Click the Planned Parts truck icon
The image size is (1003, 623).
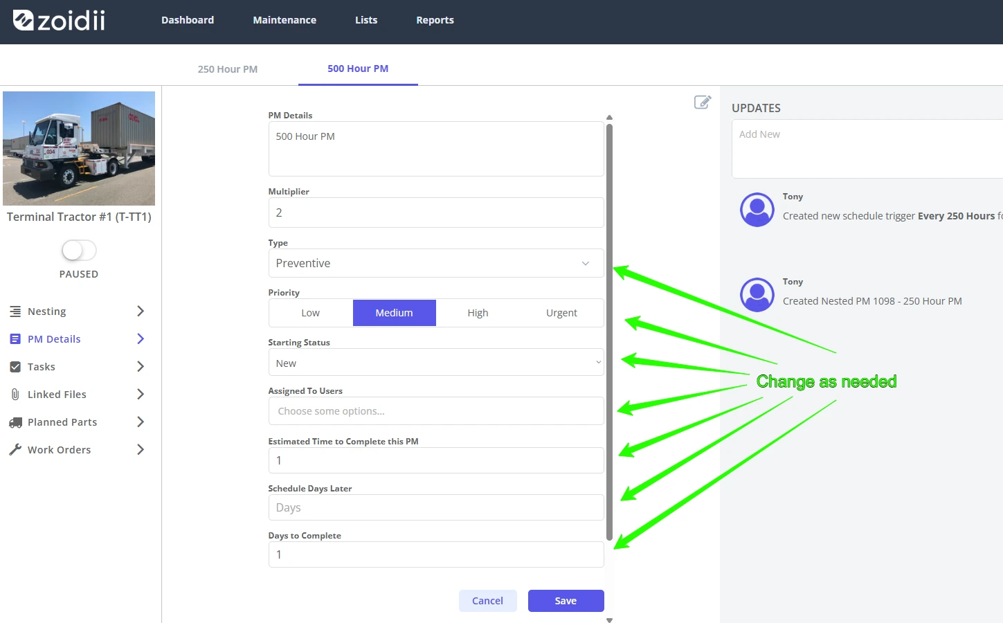(x=15, y=422)
